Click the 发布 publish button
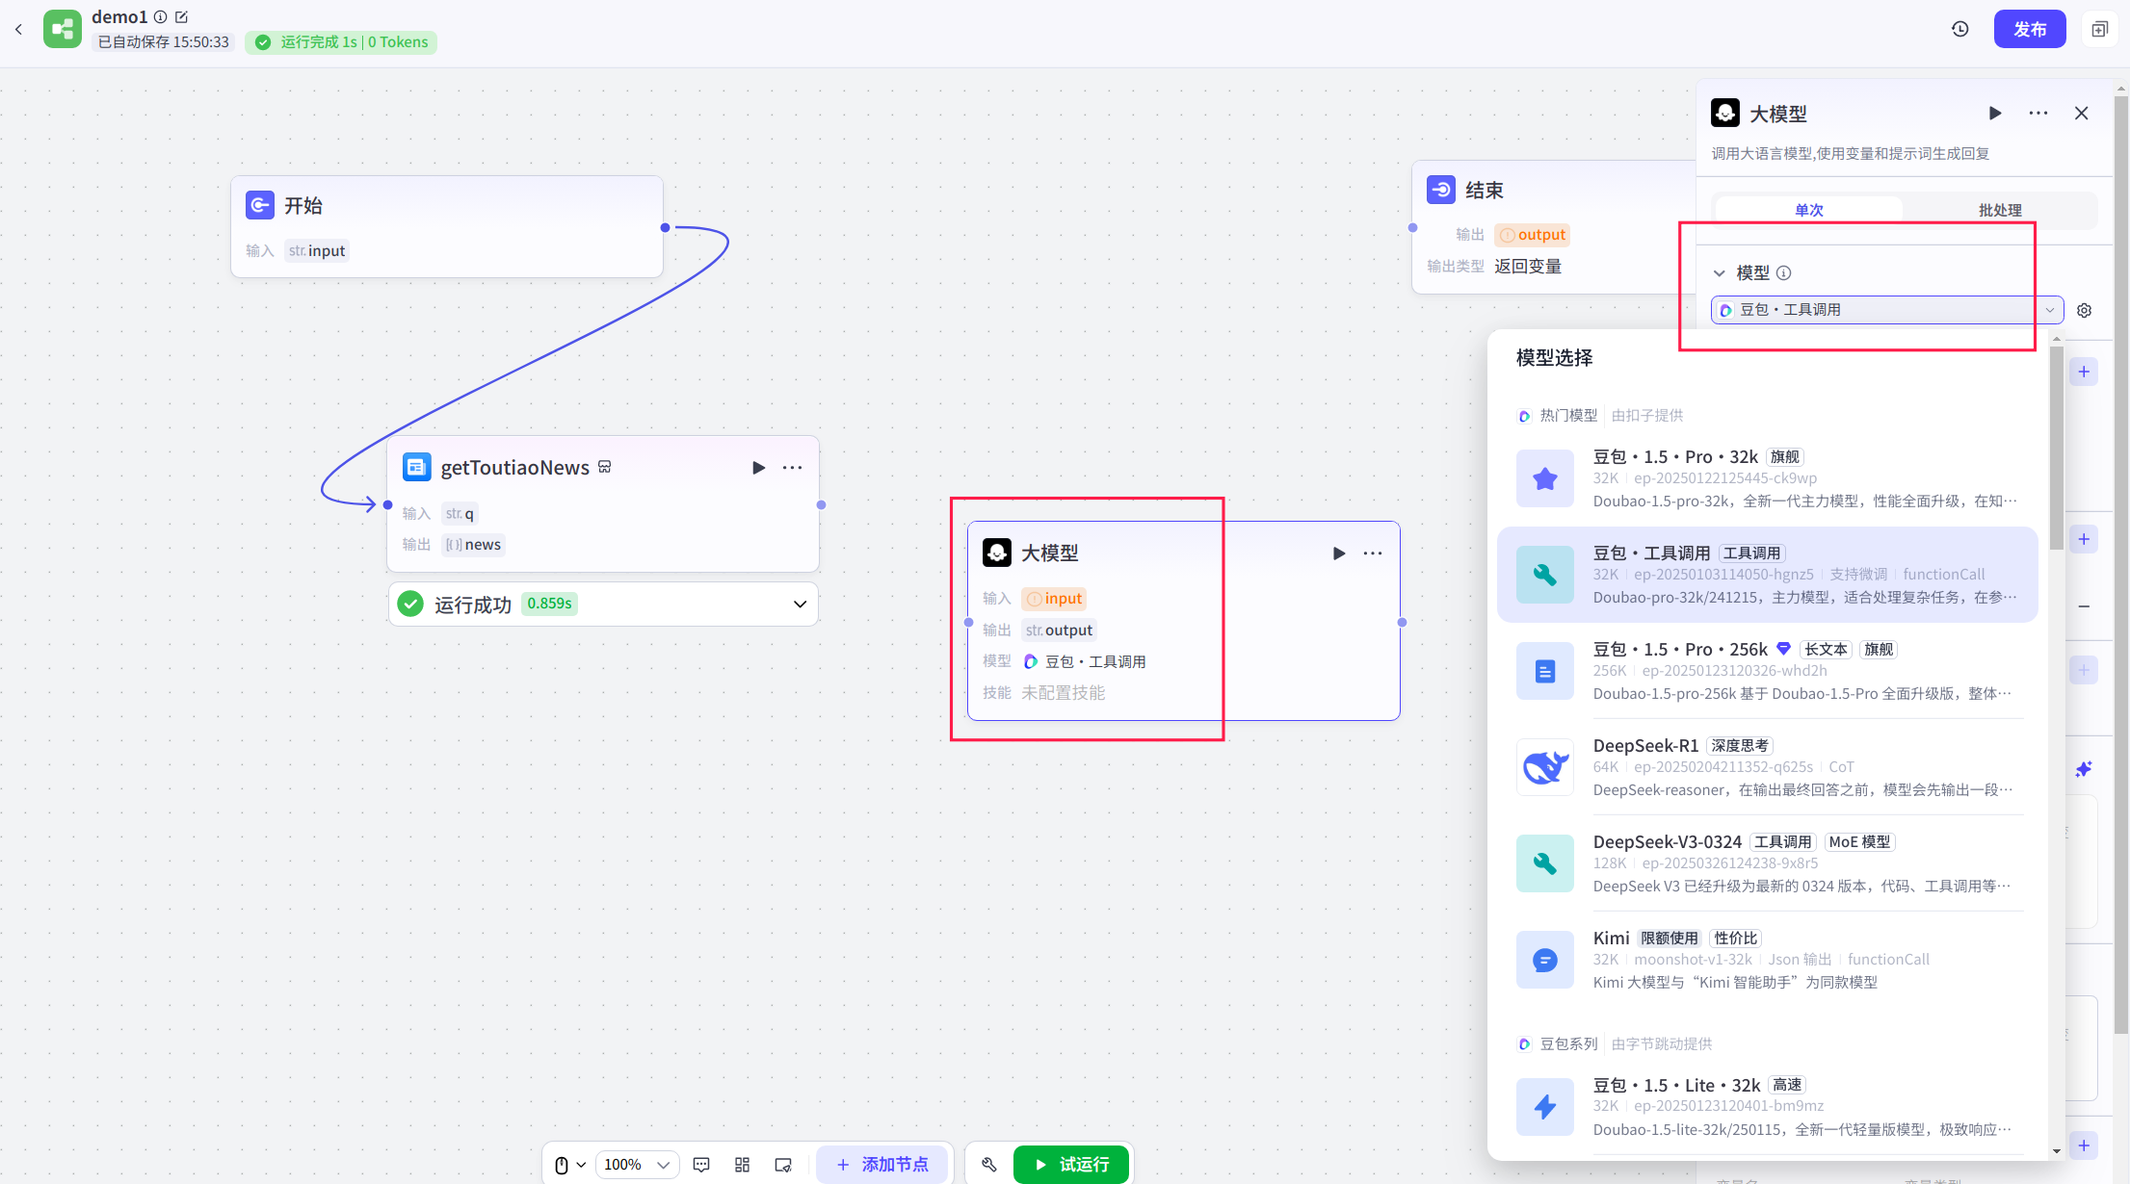 pyautogui.click(x=2029, y=29)
